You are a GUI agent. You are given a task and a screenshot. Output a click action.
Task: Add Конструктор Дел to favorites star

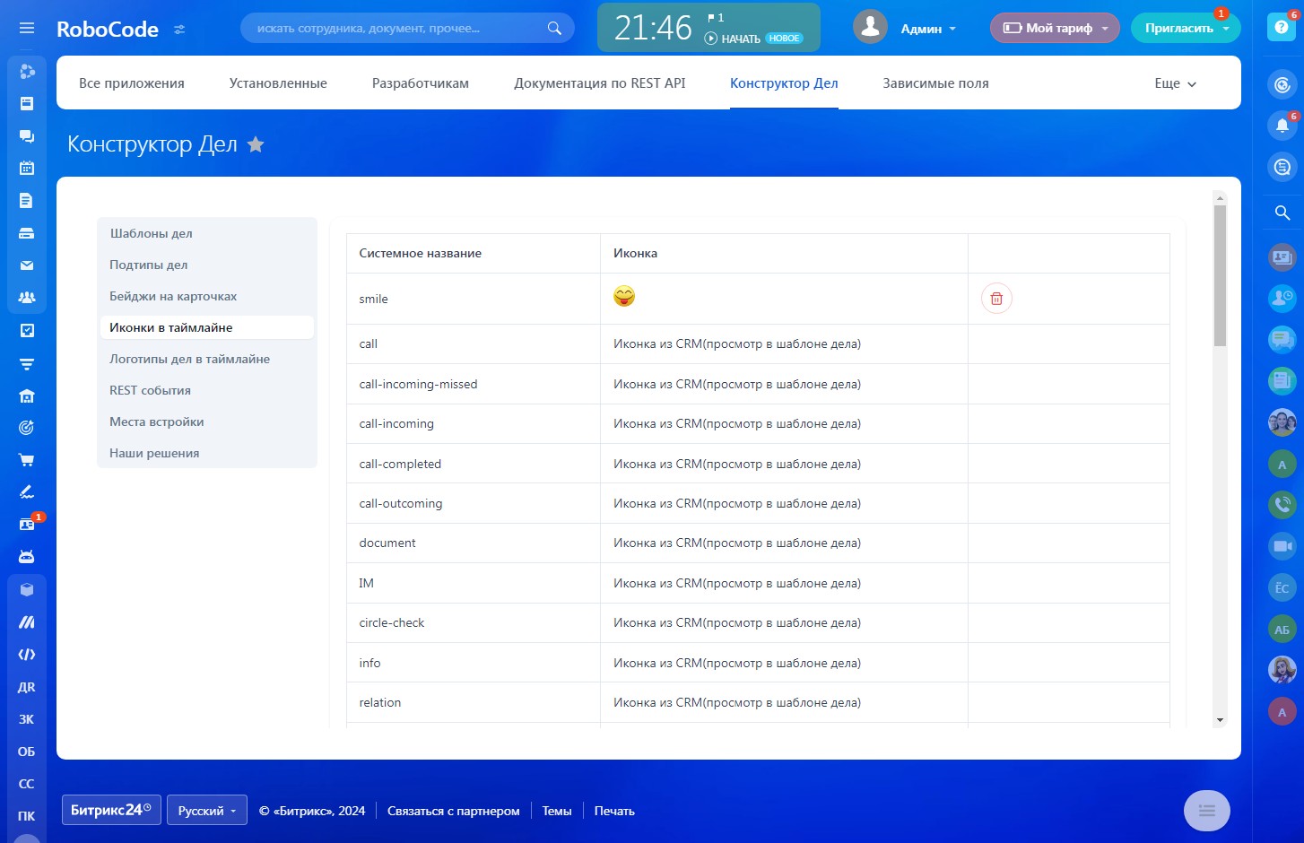pyautogui.click(x=256, y=144)
